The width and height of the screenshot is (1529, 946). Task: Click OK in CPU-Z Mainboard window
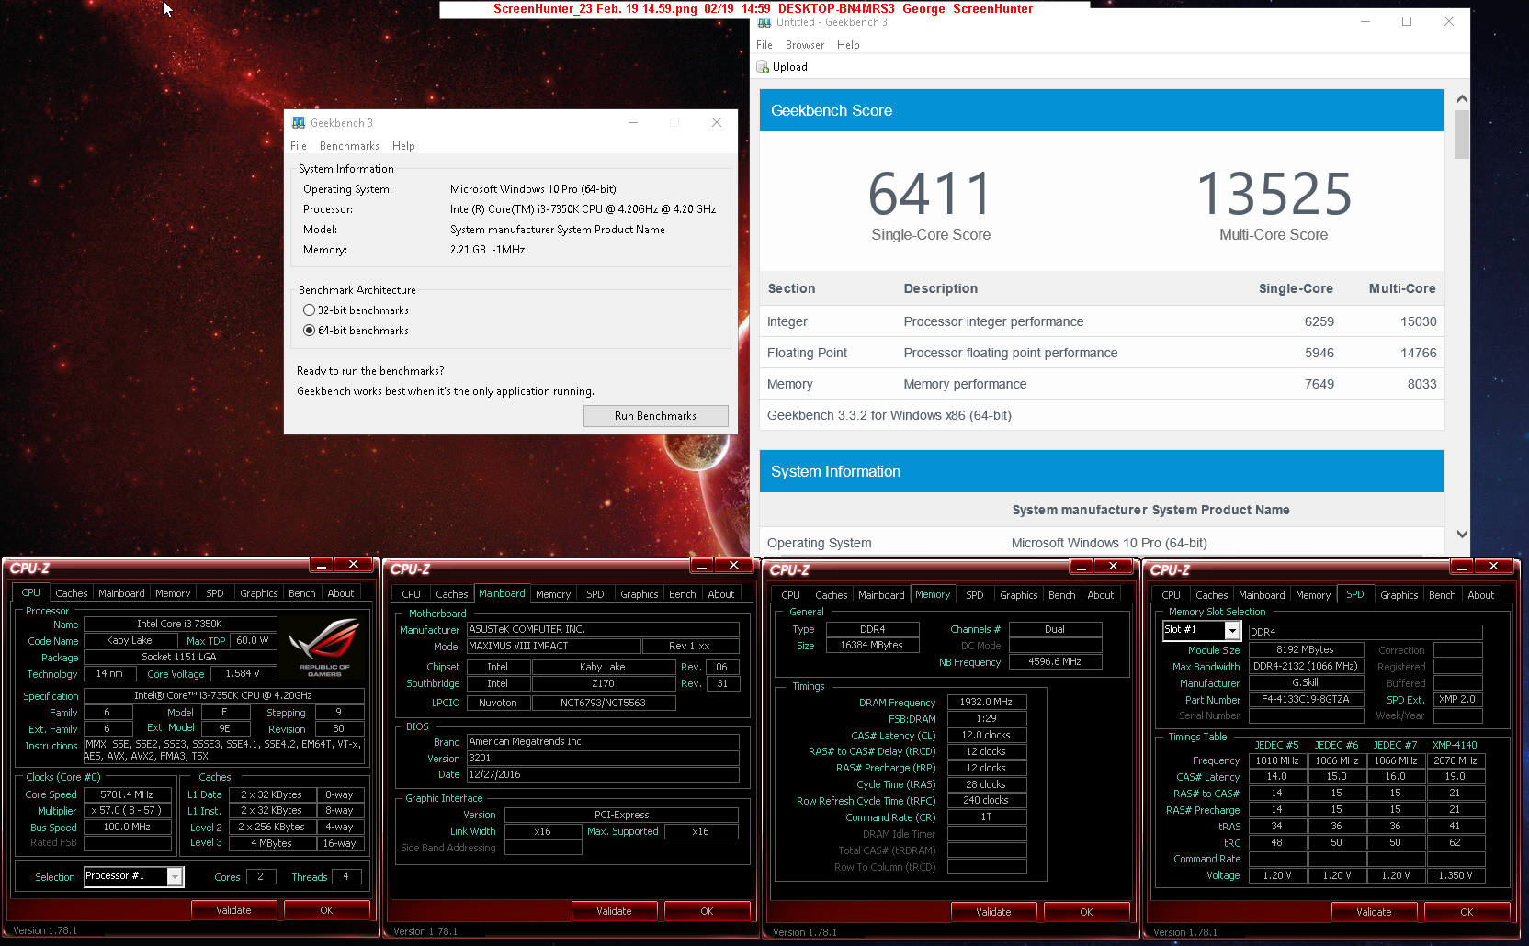tap(707, 911)
